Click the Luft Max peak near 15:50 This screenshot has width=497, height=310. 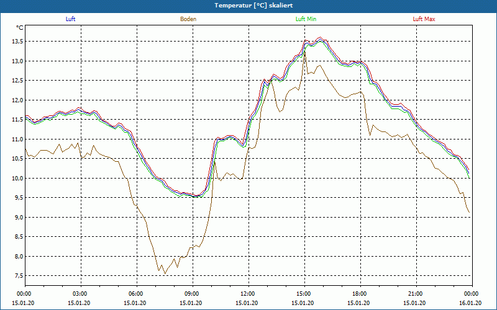coord(321,37)
